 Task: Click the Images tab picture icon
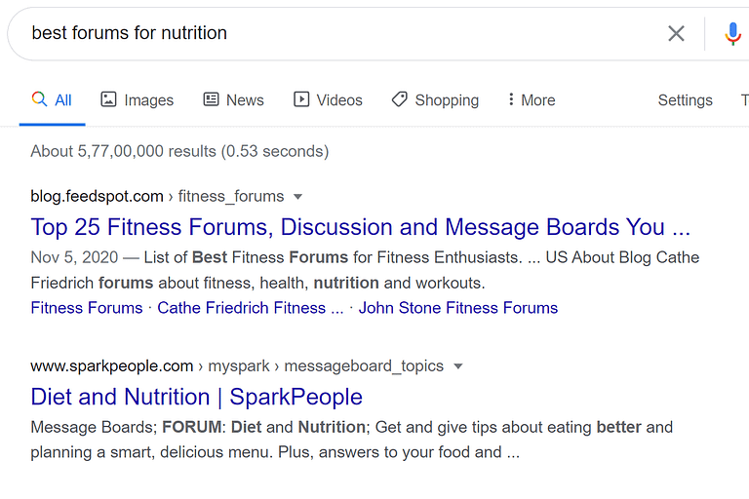108,99
